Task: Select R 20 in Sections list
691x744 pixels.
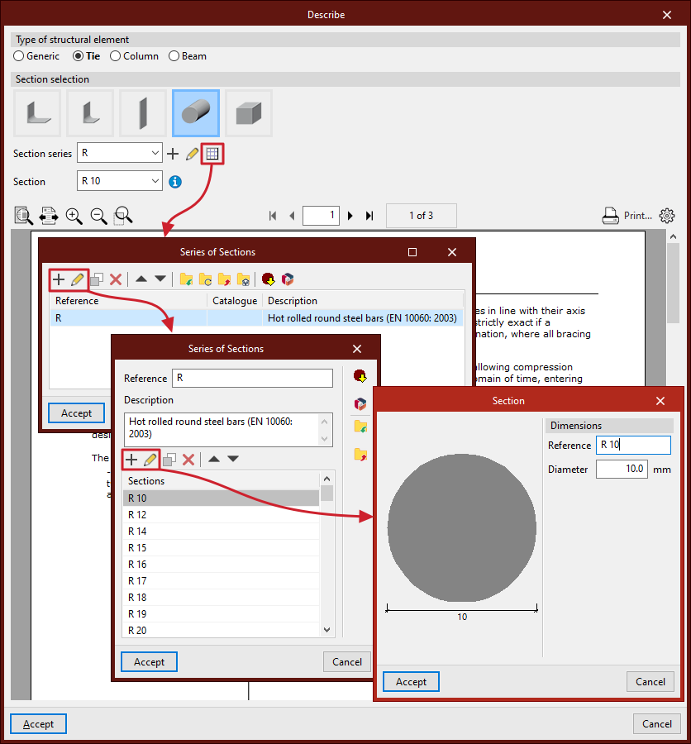Action: (222, 630)
